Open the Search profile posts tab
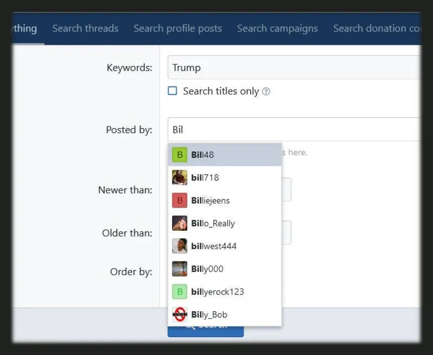 (178, 29)
